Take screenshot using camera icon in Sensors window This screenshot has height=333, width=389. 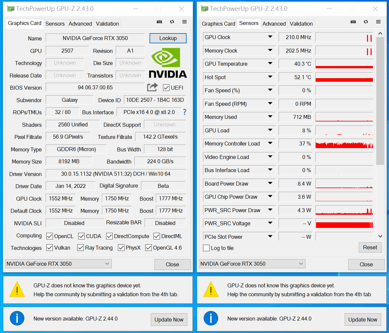click(353, 22)
